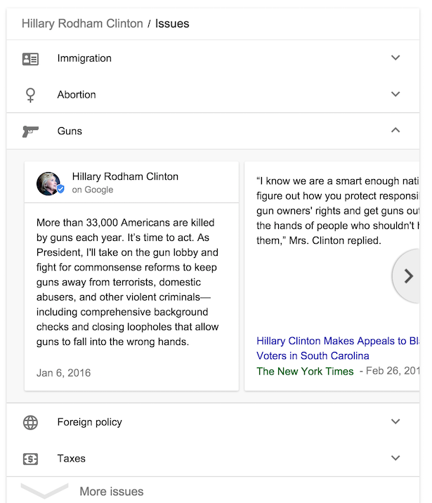The width and height of the screenshot is (432, 503).
Task: Click the large chevron beside More issues
Action: (44, 491)
